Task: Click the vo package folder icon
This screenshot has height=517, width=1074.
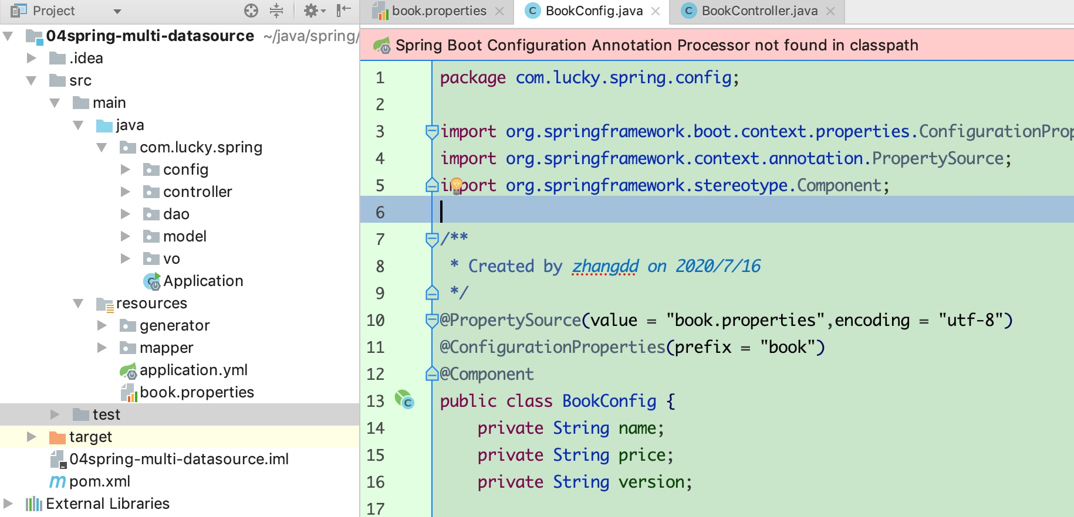Action: [151, 258]
